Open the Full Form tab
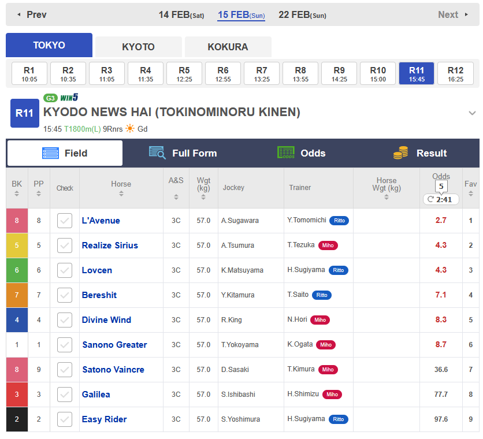The width and height of the screenshot is (483, 439). pos(183,153)
